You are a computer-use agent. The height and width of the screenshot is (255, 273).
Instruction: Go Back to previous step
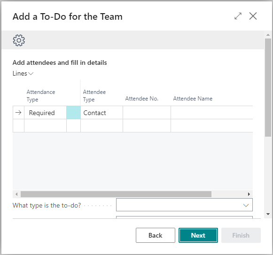coord(156,235)
